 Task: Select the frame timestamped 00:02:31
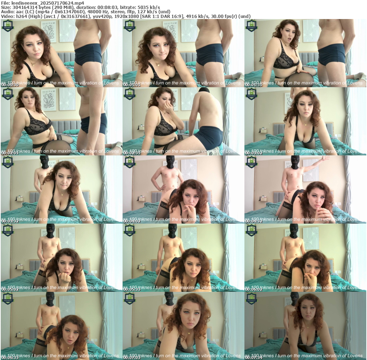(x=183, y=121)
